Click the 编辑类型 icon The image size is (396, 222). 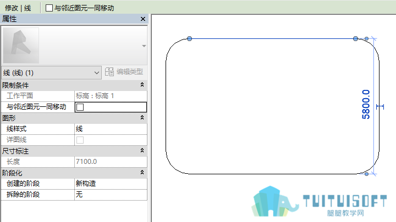(109, 72)
